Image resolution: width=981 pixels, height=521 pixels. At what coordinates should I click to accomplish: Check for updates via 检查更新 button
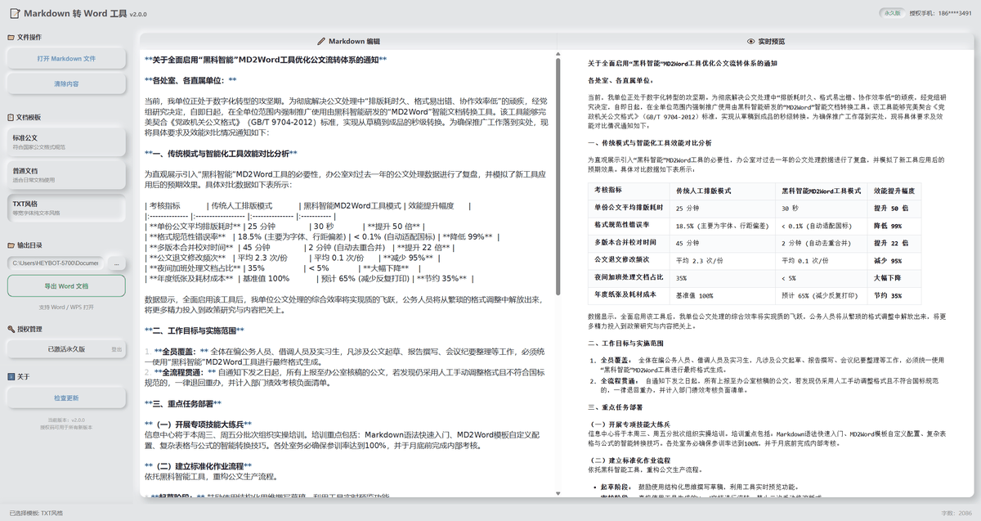click(x=66, y=398)
